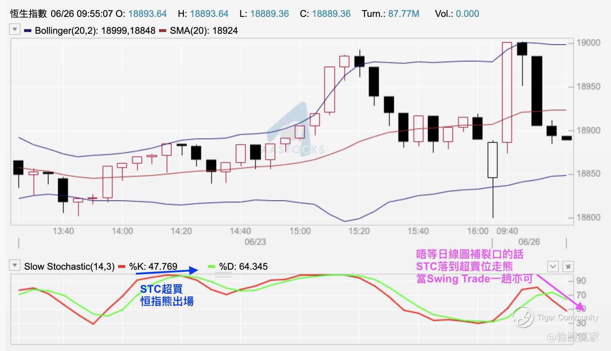This screenshot has width=611, height=351.
Task: Click the 18950 price axis label
Action: (588, 87)
